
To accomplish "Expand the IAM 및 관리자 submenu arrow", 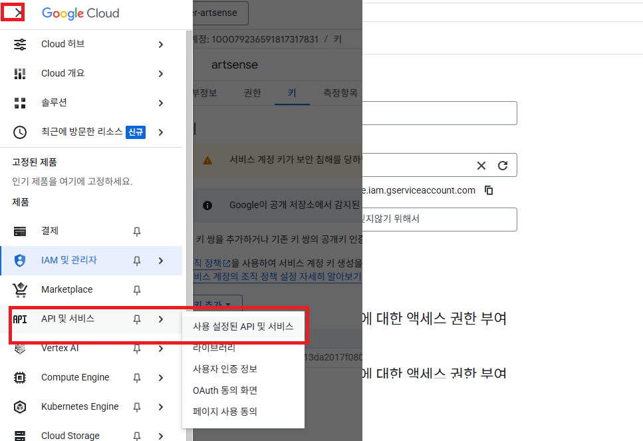I will [161, 261].
